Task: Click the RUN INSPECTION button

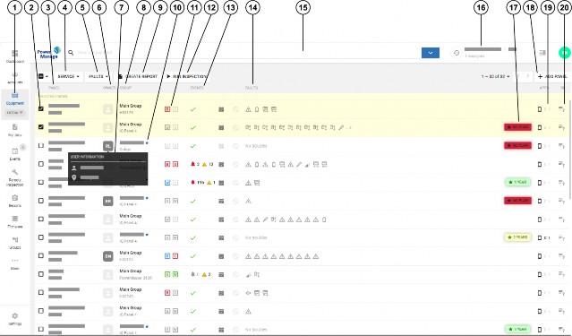Action: (x=186, y=76)
